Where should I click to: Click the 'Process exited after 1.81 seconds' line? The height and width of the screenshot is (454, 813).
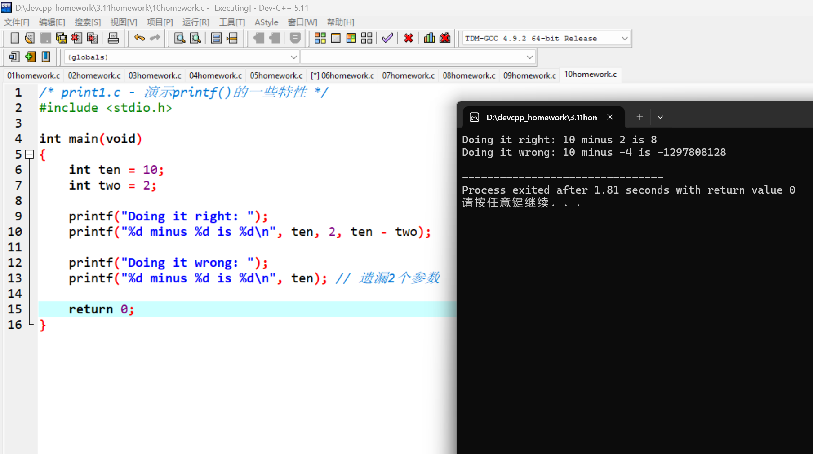coord(629,190)
